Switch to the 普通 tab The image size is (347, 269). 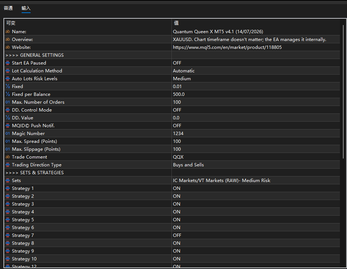coord(8,8)
